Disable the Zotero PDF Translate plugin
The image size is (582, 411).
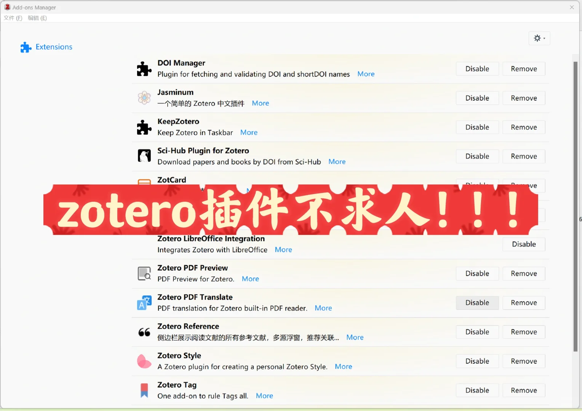477,303
